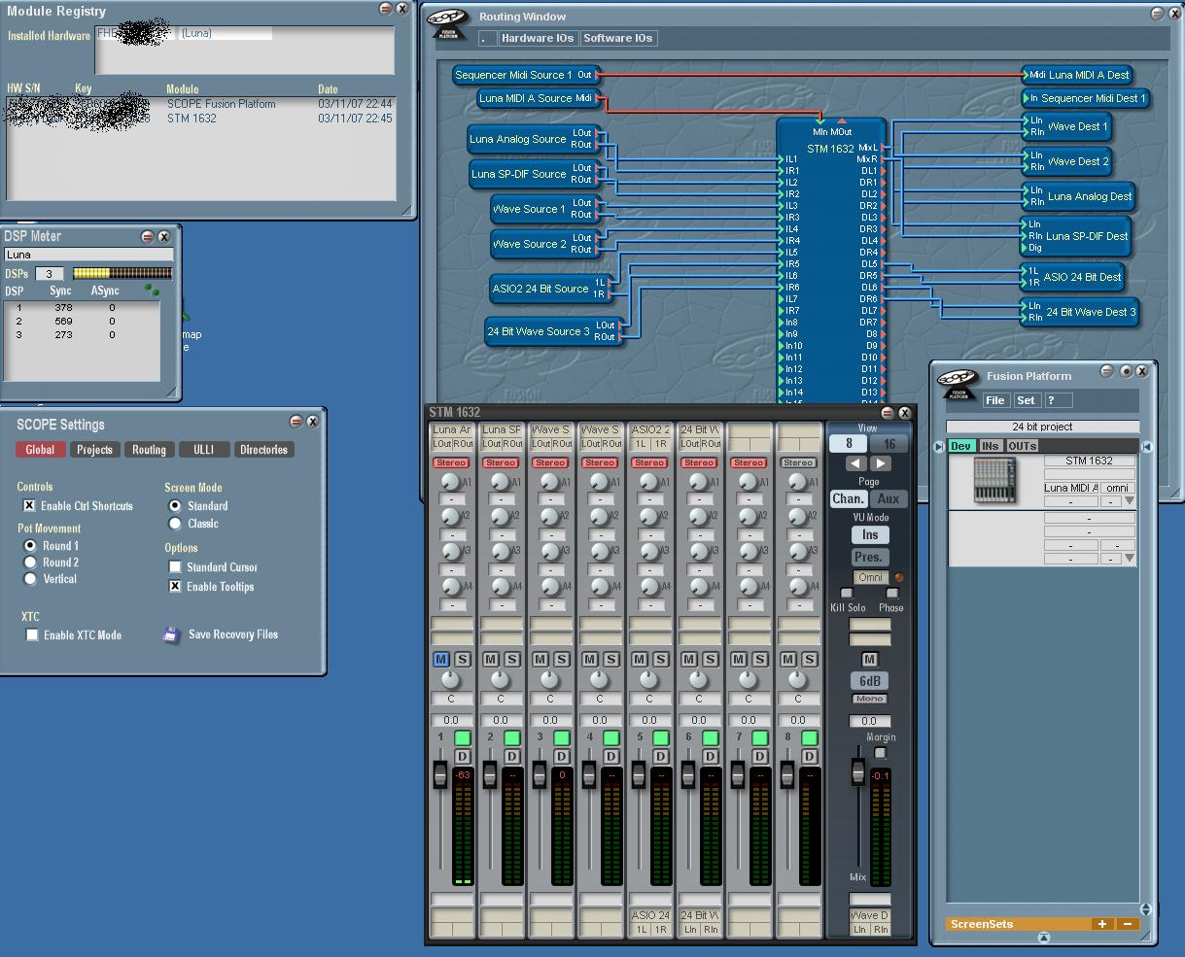Screen dimensions: 1185x957
Task: Open the Directories tab in SCOPE Settings
Action: 263,450
